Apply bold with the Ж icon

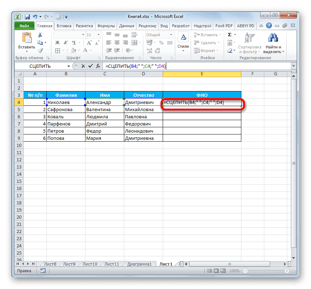[x=57, y=42]
